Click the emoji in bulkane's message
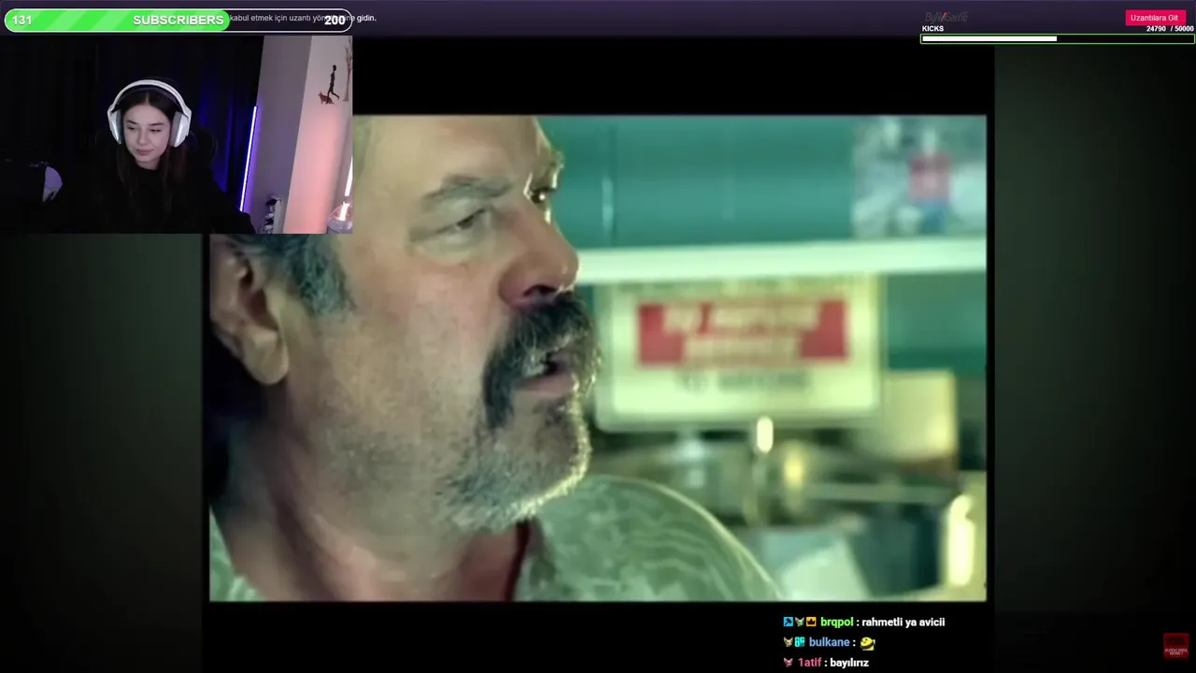1196x673 pixels. tap(867, 643)
